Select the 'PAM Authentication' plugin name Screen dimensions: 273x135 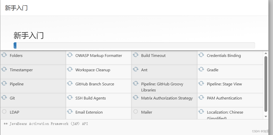224,98
